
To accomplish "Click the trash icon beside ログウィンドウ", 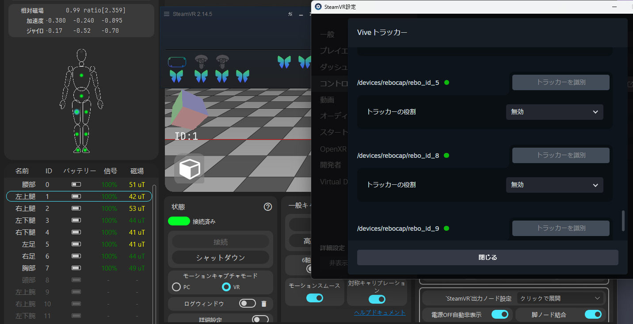I will click(264, 304).
